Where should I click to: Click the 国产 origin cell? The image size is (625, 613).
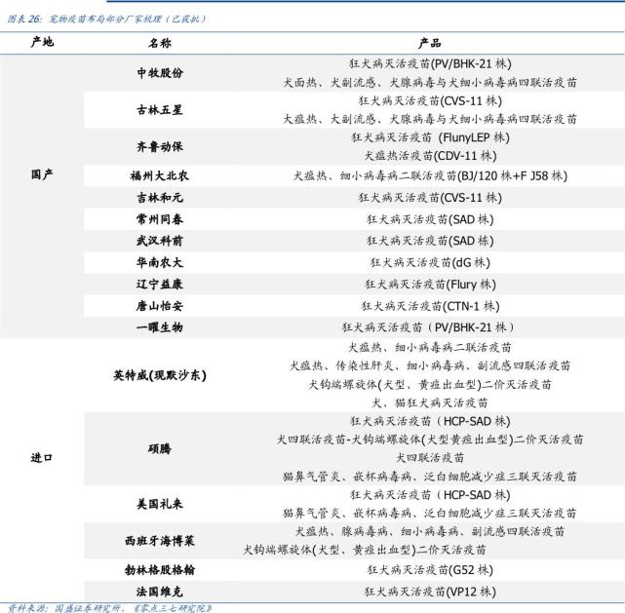click(42, 174)
